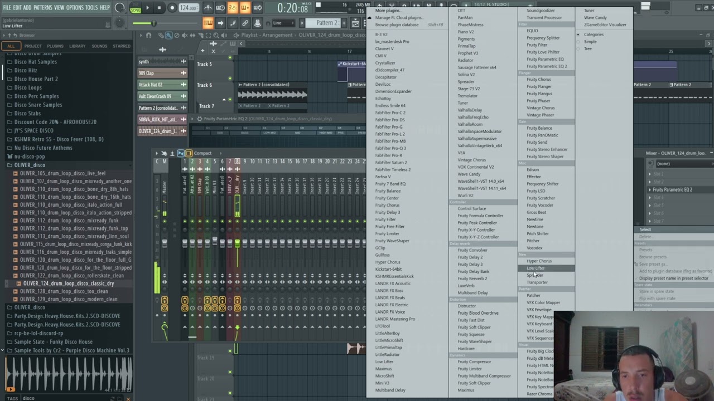Toggle the metronome icon
714x401 pixels.
point(208,8)
